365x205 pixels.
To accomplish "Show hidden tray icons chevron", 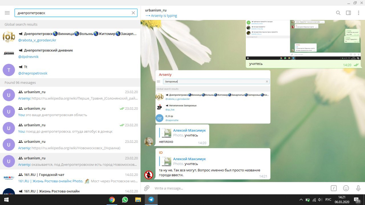I will [301, 200].
